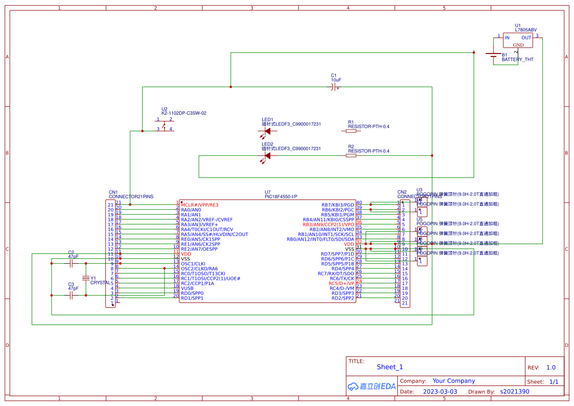Select the Y1 crystal symbol
This screenshot has width=574, height=406.
tap(86, 279)
